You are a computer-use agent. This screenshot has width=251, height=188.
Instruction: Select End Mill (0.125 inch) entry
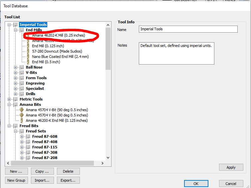48,46
